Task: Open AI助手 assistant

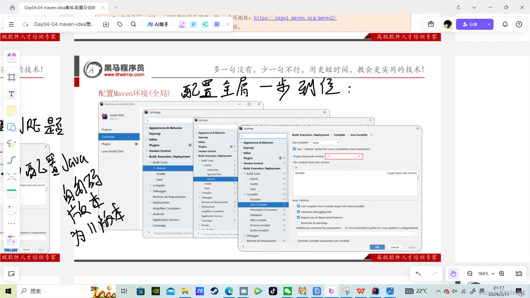Action: (158, 24)
